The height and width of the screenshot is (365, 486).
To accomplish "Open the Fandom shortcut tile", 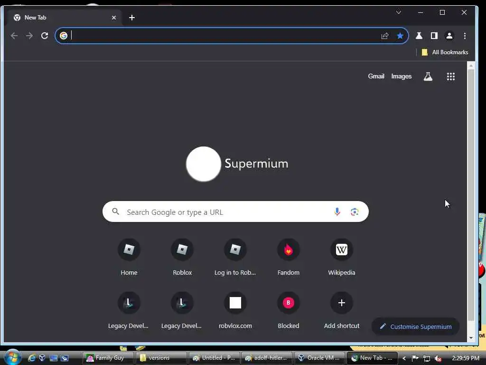I will pyautogui.click(x=289, y=258).
